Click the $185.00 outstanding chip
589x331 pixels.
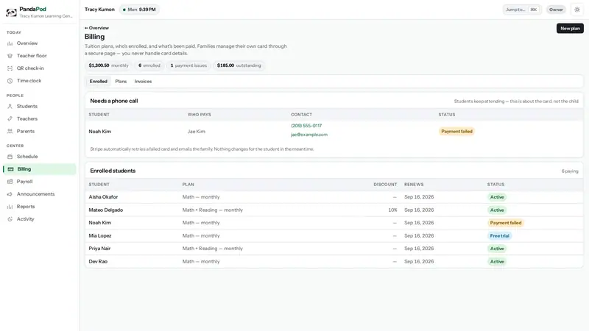(x=239, y=65)
